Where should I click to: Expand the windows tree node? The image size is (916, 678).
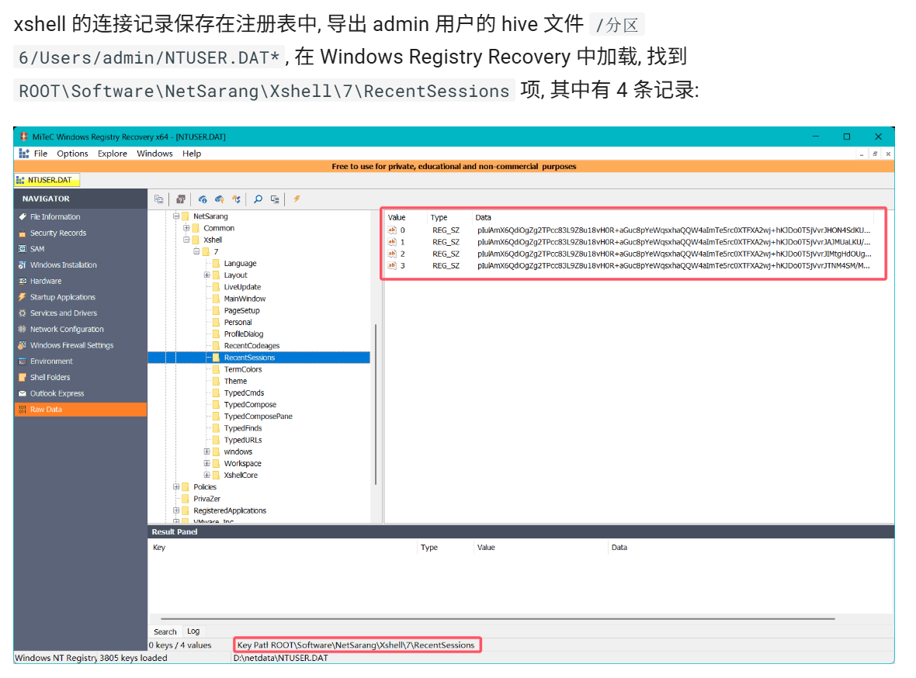coord(206,451)
